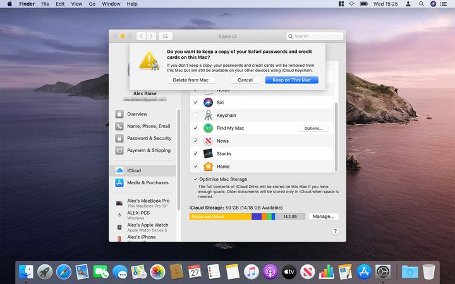The width and height of the screenshot is (455, 284).
Task: Click Keep on This Mac
Action: (x=291, y=80)
